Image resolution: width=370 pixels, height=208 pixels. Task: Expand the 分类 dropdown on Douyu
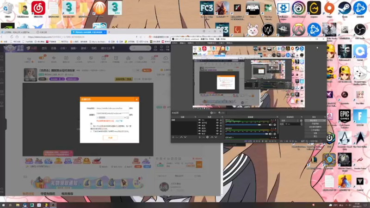pos(63,48)
